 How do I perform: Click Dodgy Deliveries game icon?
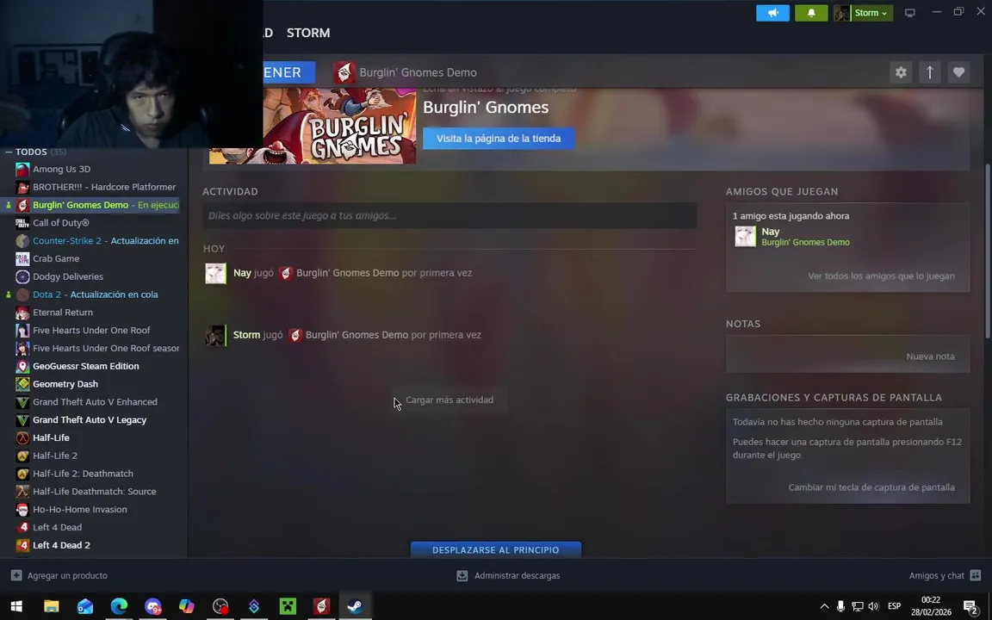click(22, 276)
